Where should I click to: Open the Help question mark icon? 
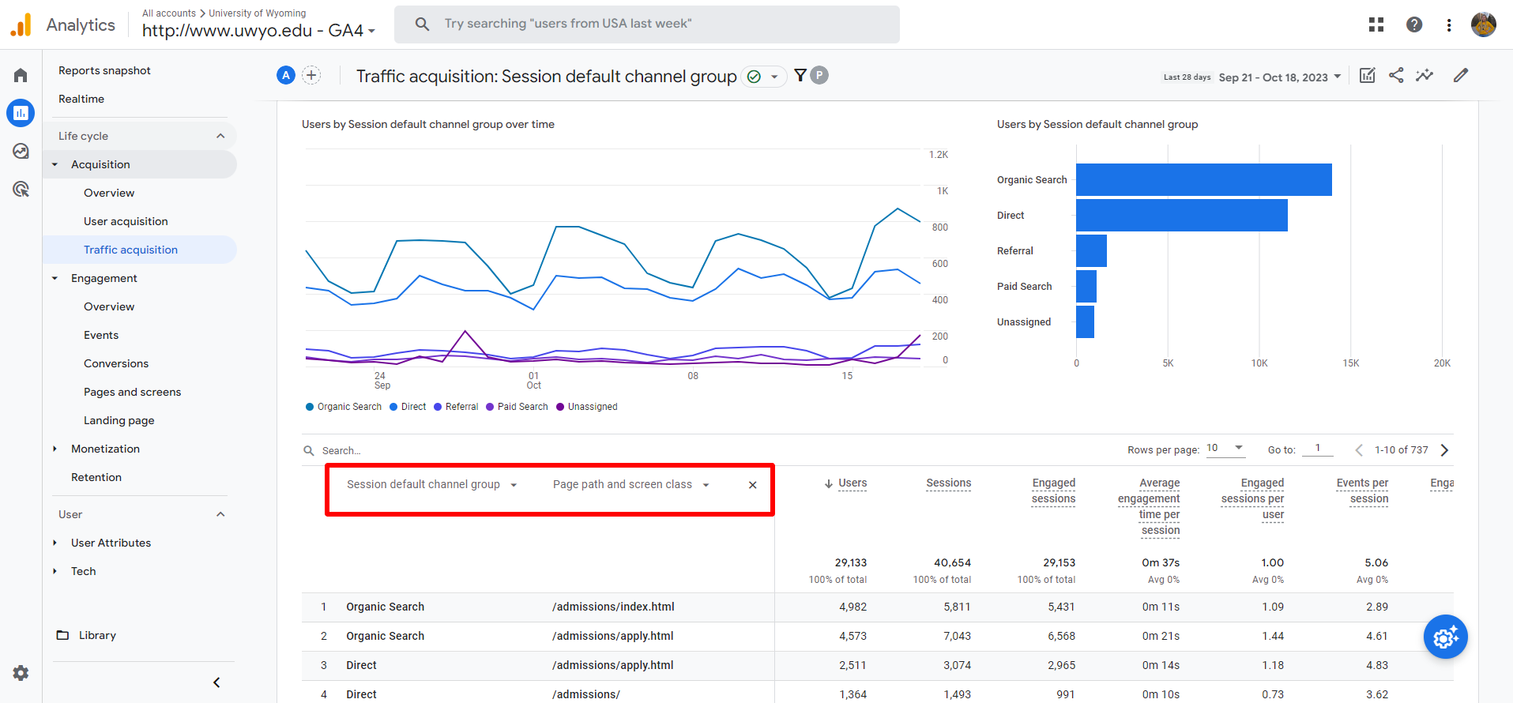click(x=1414, y=24)
